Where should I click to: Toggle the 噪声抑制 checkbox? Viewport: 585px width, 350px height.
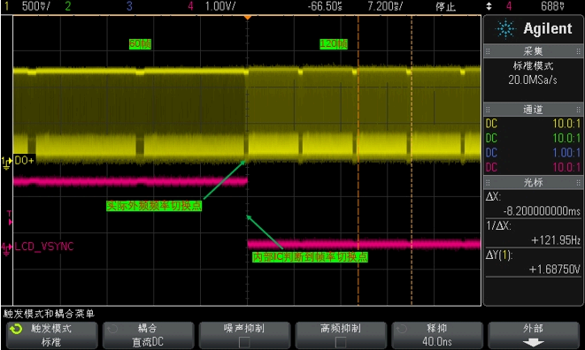click(x=244, y=341)
